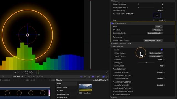177x99 pixels.
Task: Open the Show Graph Yes dropdown
Action: pos(162,66)
